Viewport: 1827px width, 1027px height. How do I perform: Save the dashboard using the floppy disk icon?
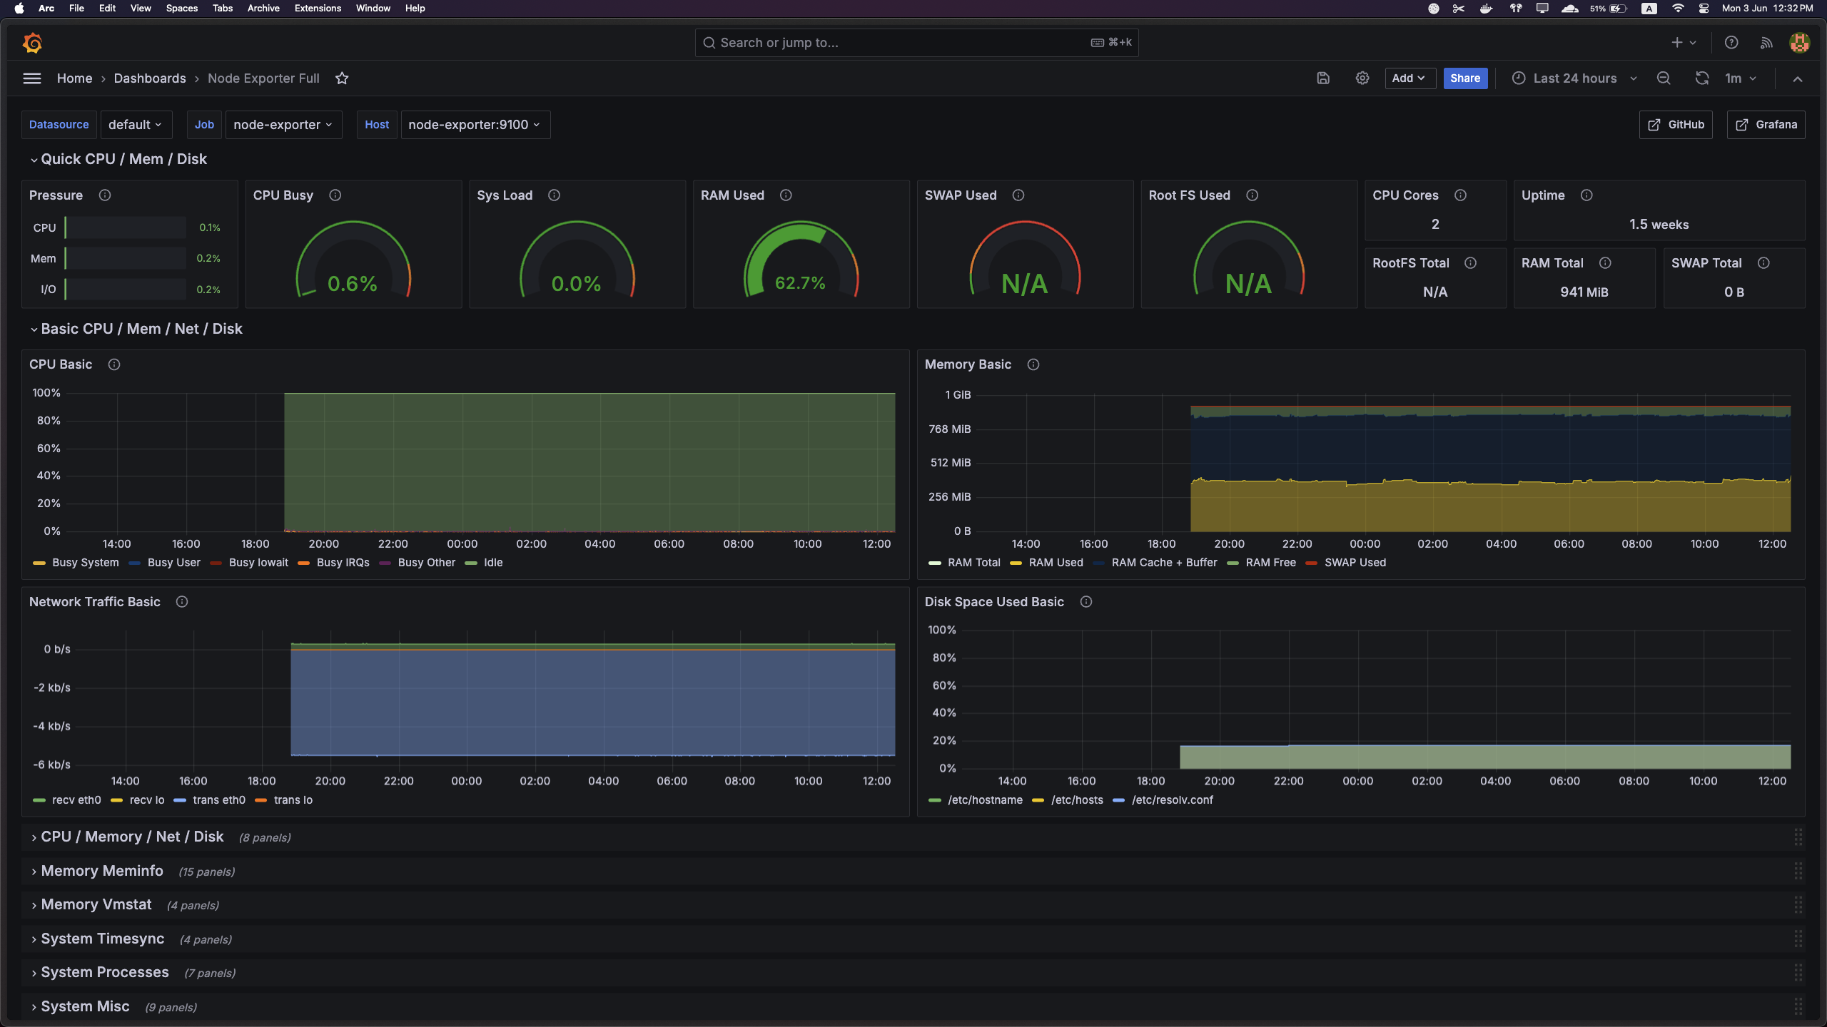1322,78
